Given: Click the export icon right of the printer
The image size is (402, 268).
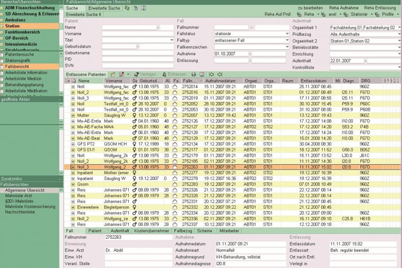Looking at the screenshot, I should pyautogui.click(x=202, y=74).
